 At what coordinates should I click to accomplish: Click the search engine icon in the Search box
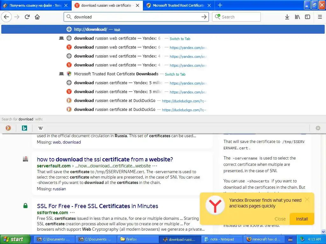coord(217,17)
